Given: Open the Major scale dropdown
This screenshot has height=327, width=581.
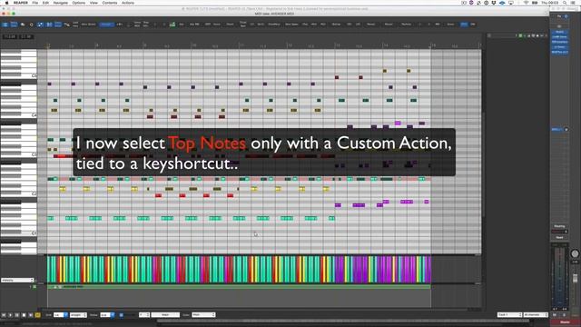Looking at the screenshot, I should [165, 315].
